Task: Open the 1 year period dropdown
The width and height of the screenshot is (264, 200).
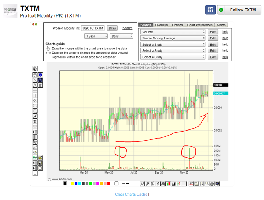Action: pos(96,36)
